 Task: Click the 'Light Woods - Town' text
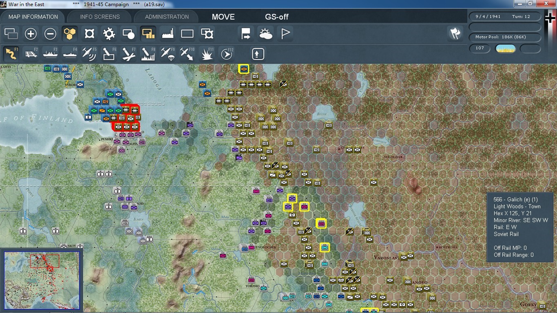click(517, 206)
